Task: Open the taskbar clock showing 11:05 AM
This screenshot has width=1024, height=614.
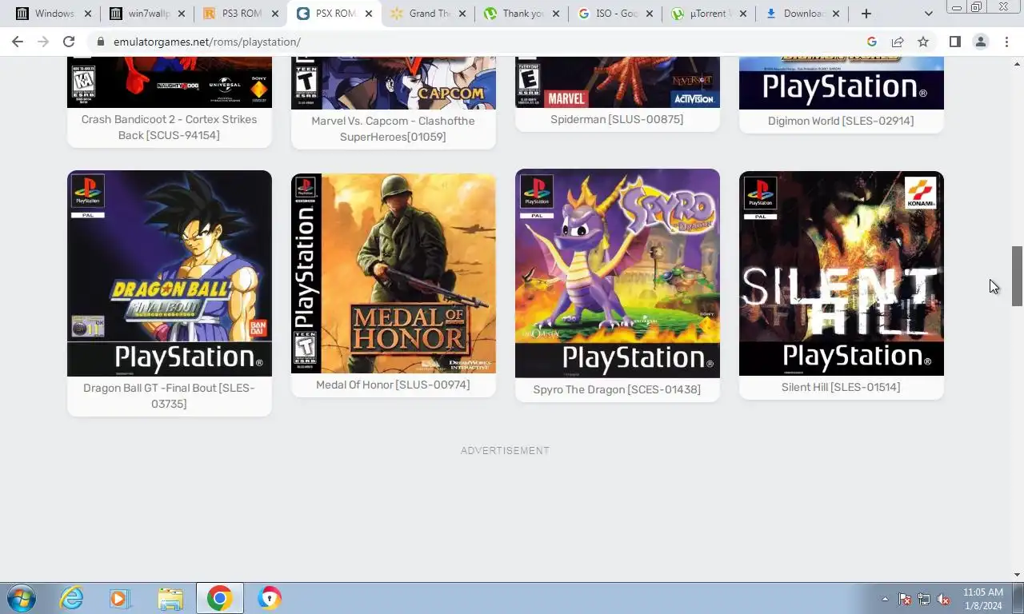Action: pyautogui.click(x=983, y=599)
